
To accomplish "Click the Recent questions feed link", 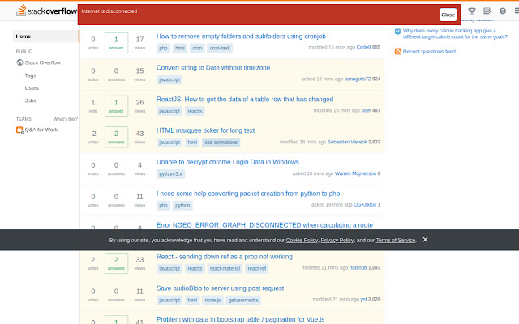I will click(x=429, y=51).
